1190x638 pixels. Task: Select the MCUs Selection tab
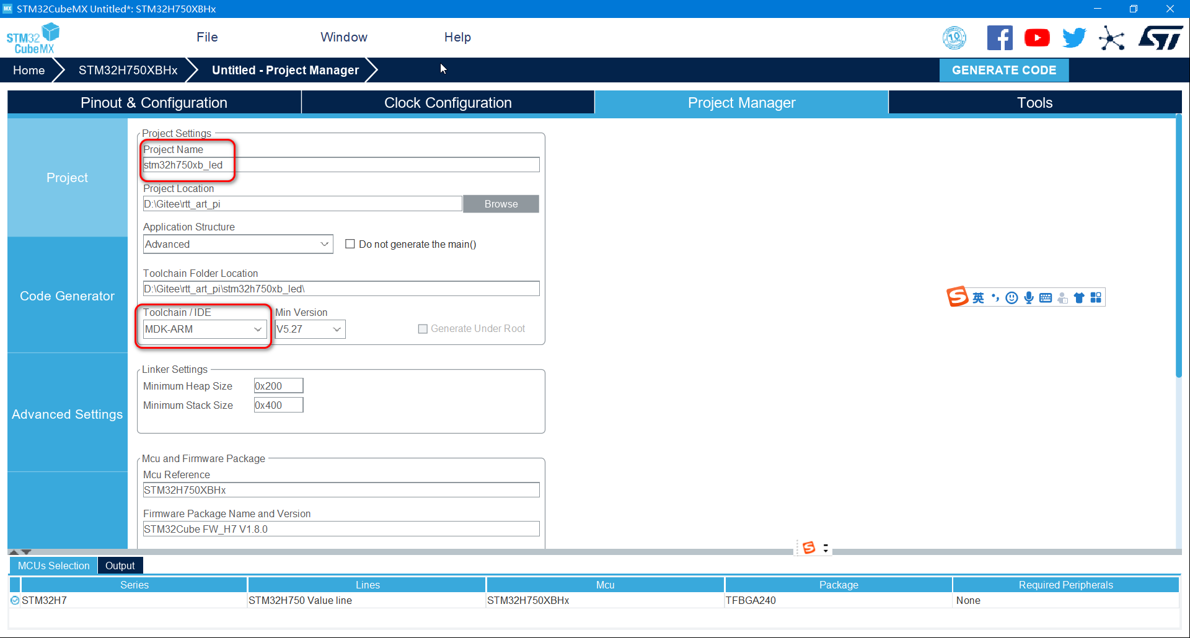tap(53, 566)
